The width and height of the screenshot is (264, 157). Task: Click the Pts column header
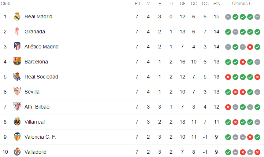[216, 4]
